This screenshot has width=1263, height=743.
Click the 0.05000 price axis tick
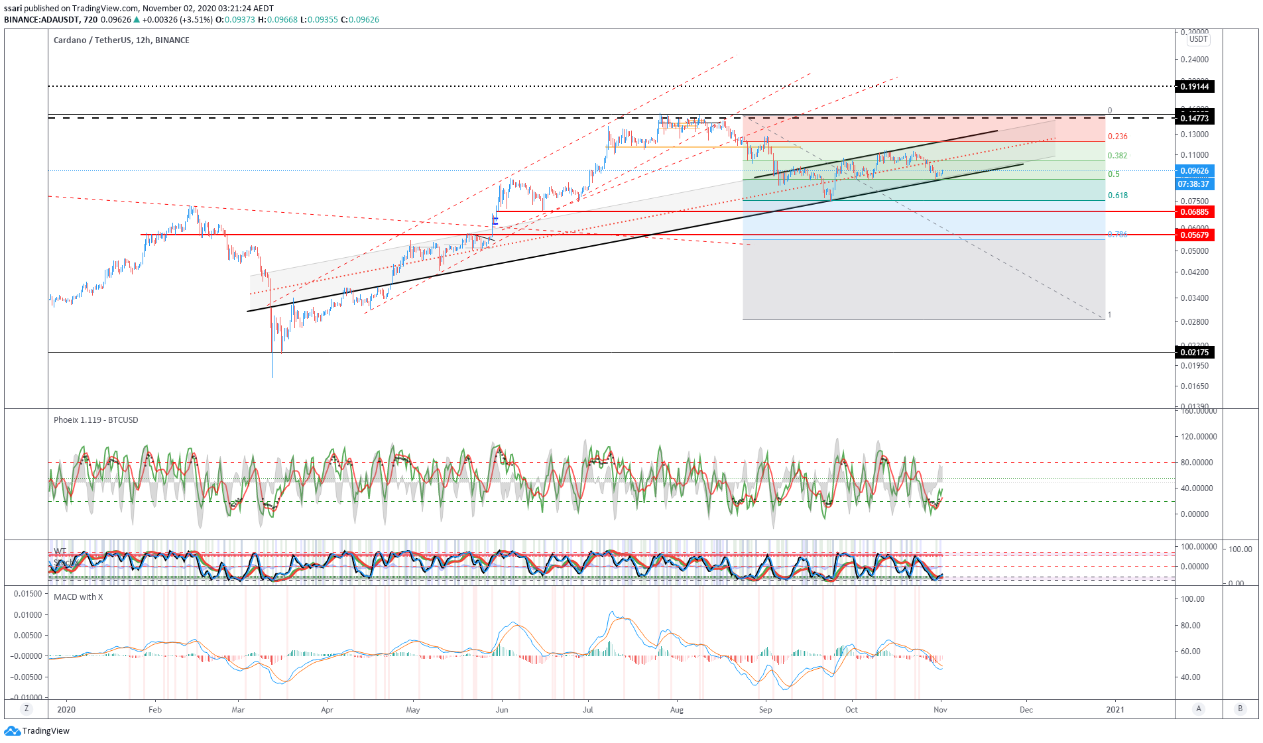click(x=1195, y=251)
